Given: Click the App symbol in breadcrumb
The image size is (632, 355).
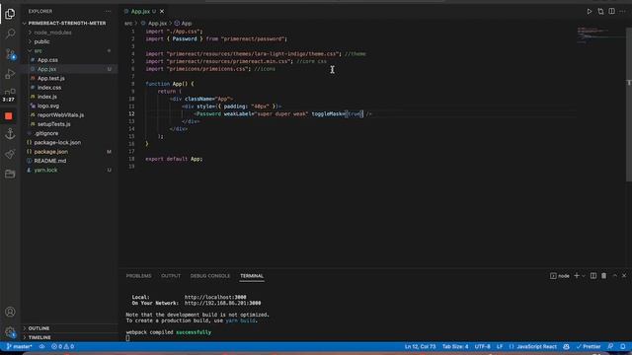Looking at the screenshot, I should 187,24.
